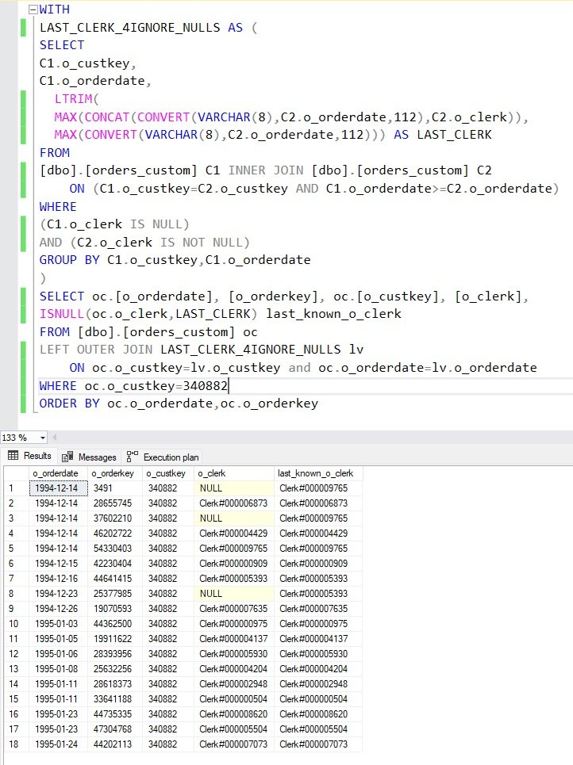Click order date cell 1994-12-26
The width and height of the screenshot is (573, 765).
point(58,608)
